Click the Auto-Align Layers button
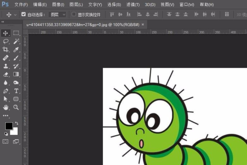This screenshot has height=165, width=247. (227, 14)
